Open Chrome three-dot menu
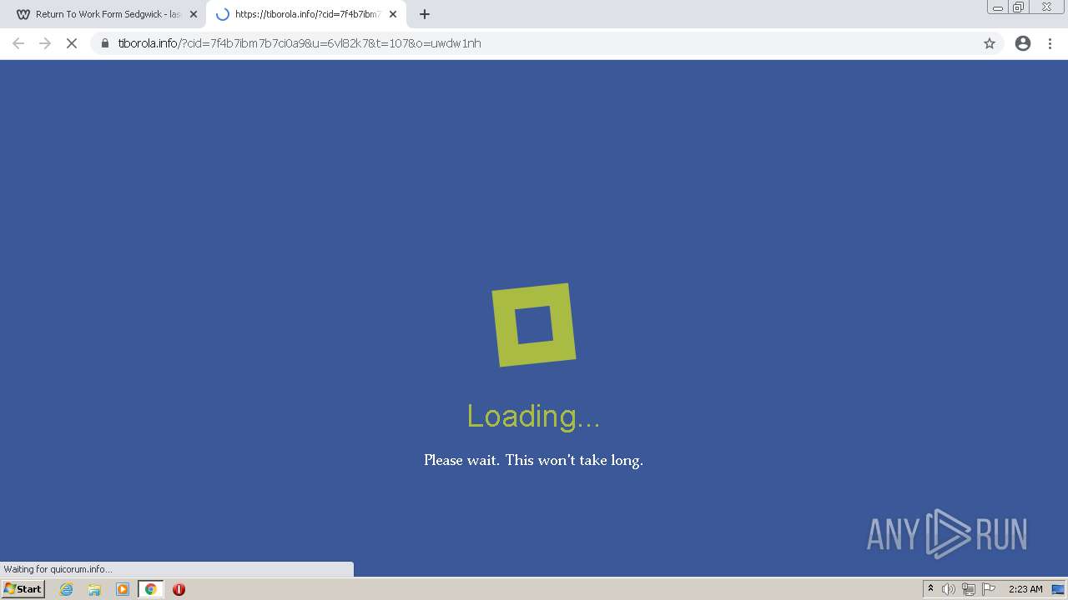The height and width of the screenshot is (600, 1068). 1050,43
